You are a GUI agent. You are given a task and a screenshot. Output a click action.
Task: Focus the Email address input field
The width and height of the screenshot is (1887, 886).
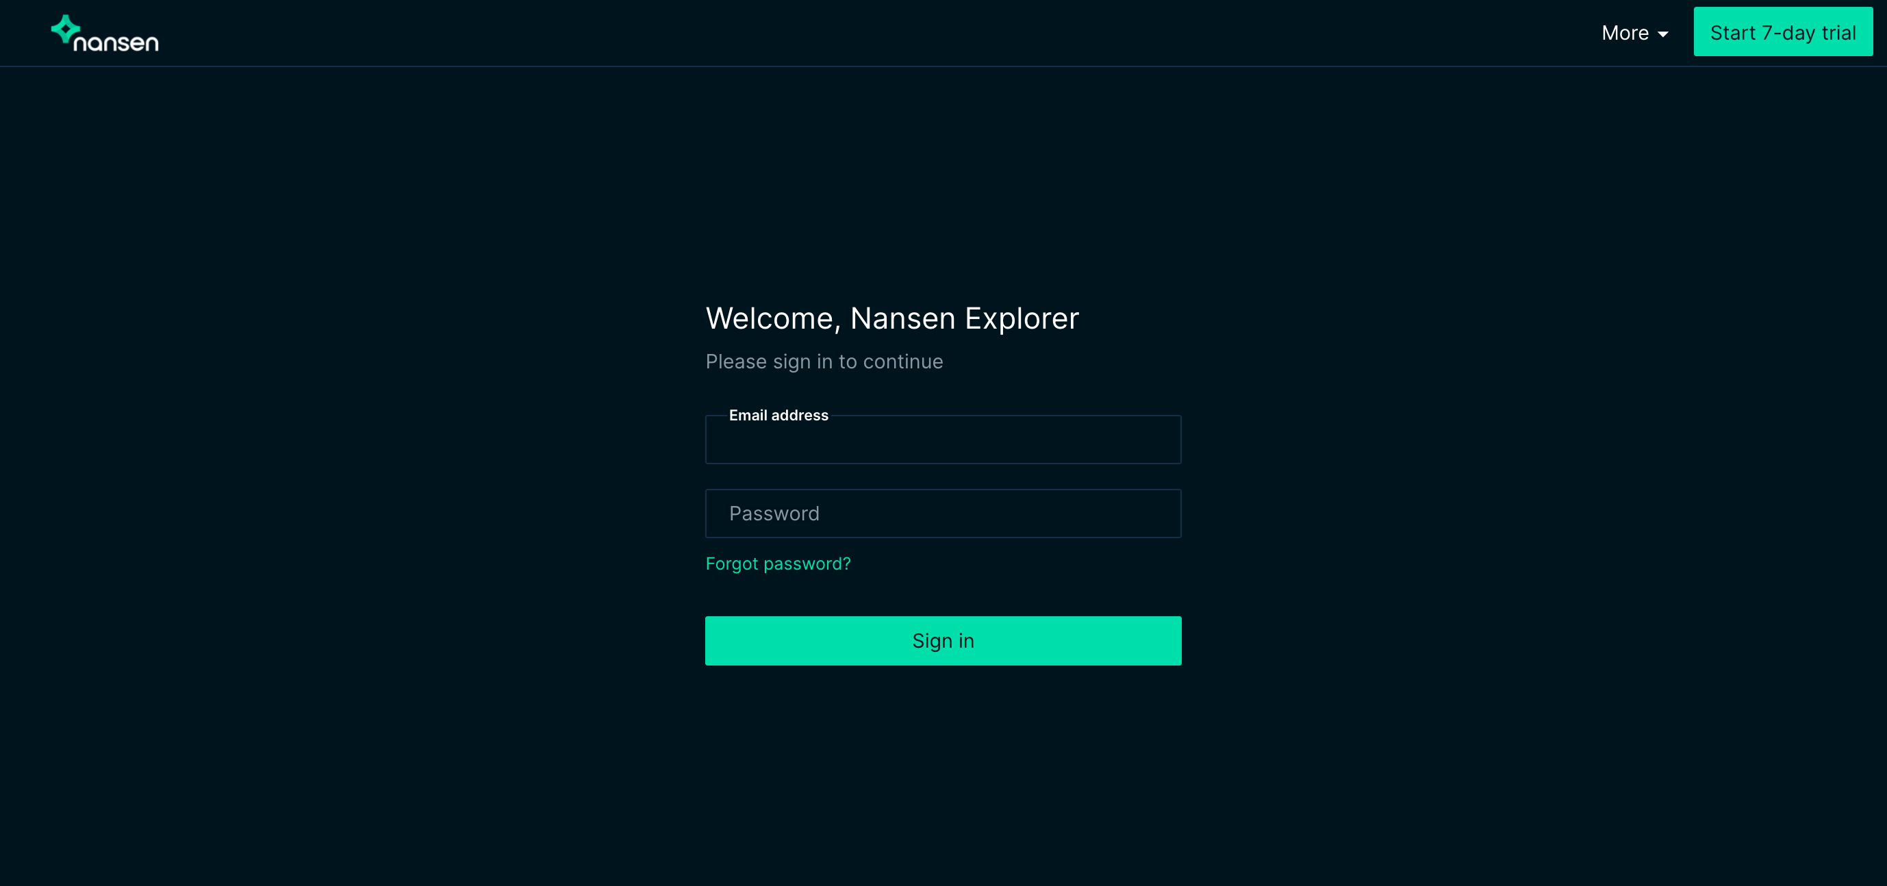click(943, 442)
